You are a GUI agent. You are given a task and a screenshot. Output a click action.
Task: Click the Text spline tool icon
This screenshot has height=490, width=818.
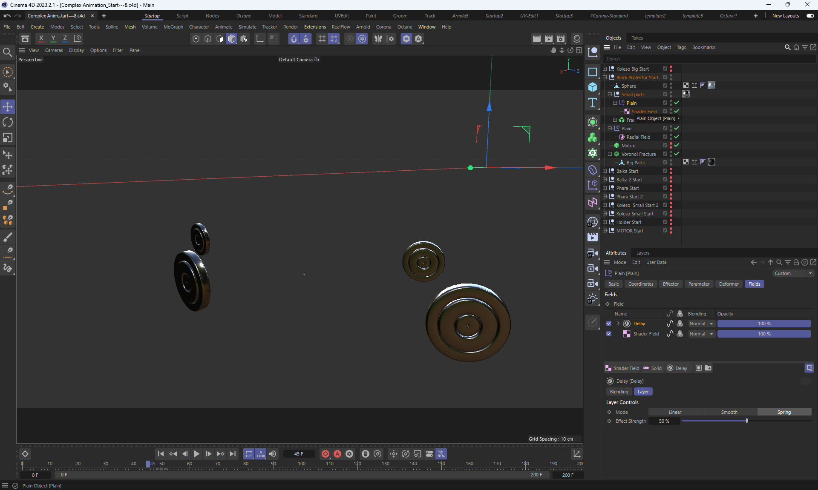593,103
